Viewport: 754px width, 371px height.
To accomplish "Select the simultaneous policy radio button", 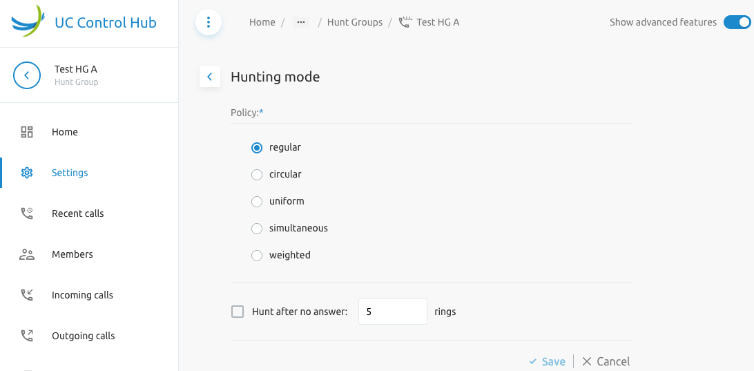I will pyautogui.click(x=257, y=229).
